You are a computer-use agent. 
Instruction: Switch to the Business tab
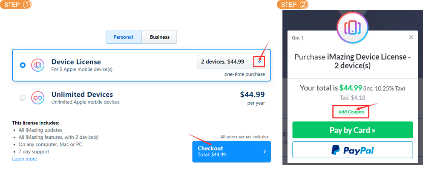pyautogui.click(x=159, y=37)
